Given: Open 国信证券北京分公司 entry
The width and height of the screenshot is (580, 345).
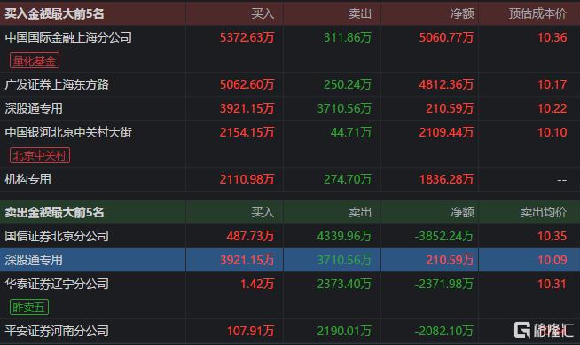Looking at the screenshot, I should coord(57,236).
